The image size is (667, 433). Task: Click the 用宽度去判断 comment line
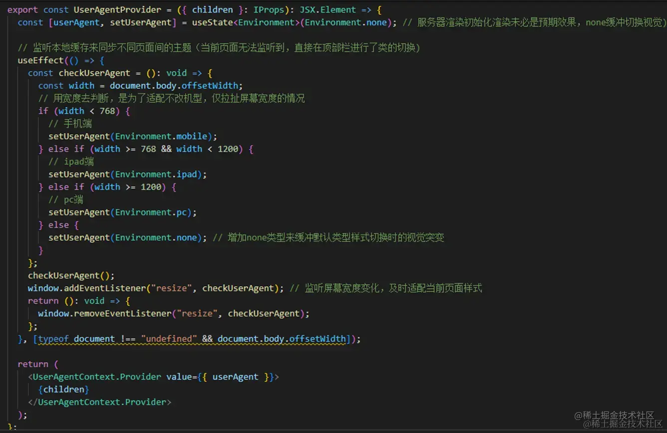171,98
